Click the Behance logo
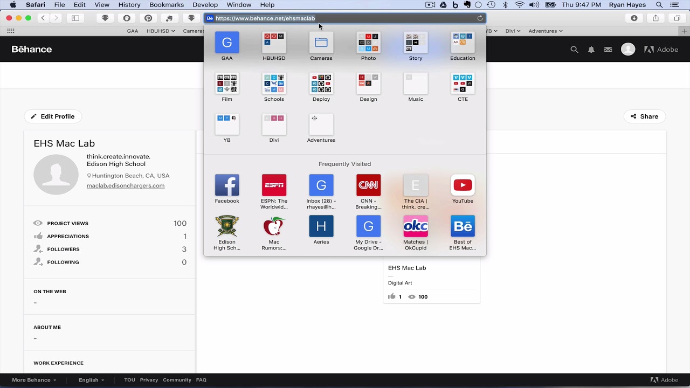 point(32,50)
